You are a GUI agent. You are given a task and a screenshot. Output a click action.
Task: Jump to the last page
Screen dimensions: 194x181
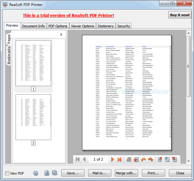[119, 159]
